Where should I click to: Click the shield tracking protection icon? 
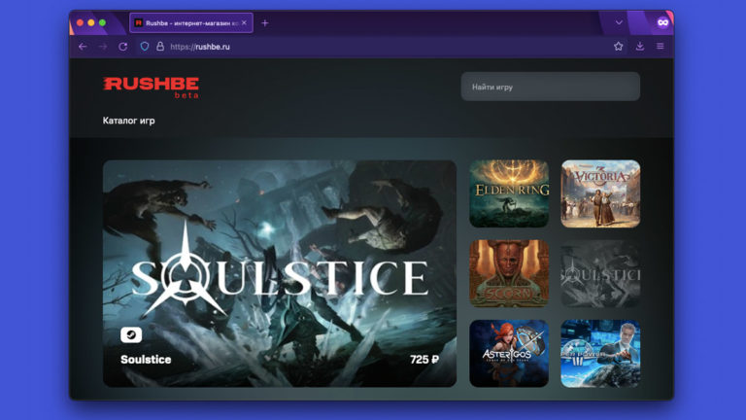pyautogui.click(x=145, y=47)
